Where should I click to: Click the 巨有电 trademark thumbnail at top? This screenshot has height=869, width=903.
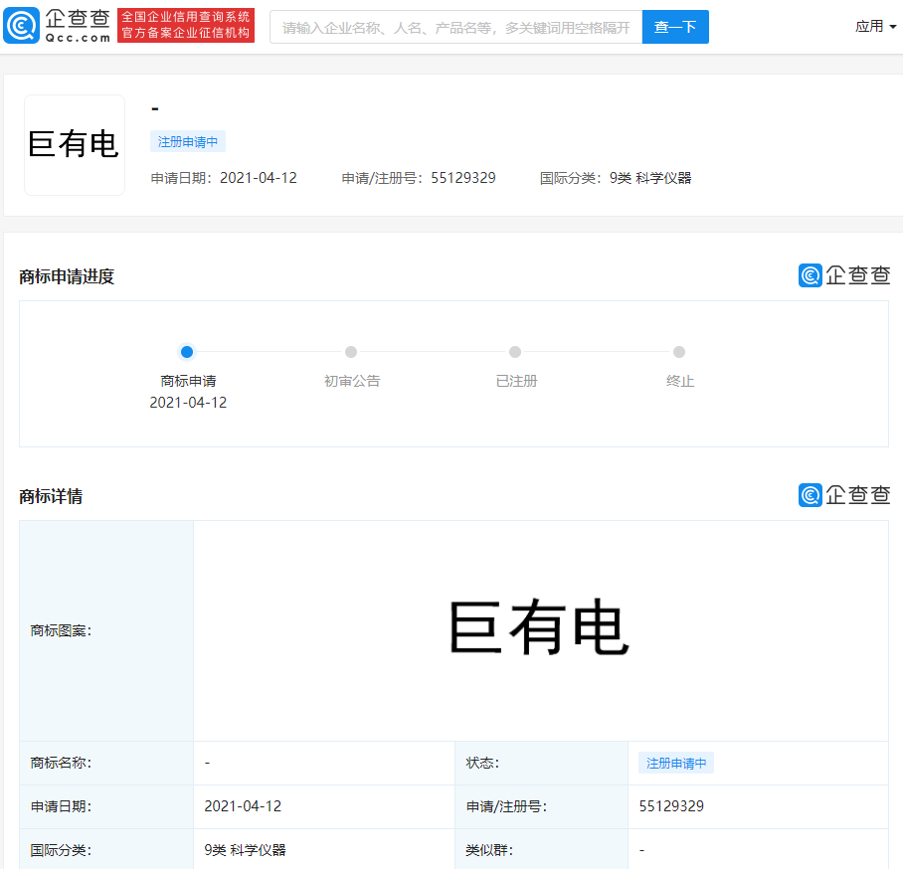(75, 145)
